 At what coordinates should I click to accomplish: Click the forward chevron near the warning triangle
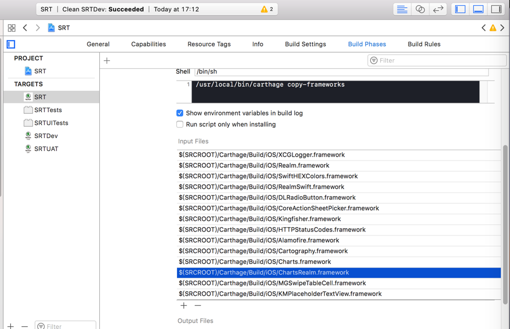pos(502,27)
